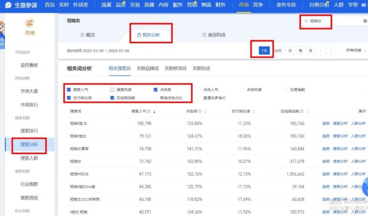
Task: Click the sort arrow beside 搜索人气 column
Action: [154, 111]
